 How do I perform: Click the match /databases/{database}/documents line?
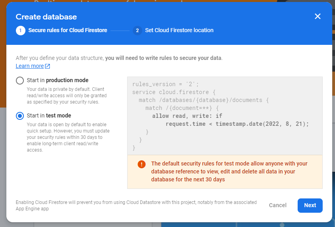(203, 100)
